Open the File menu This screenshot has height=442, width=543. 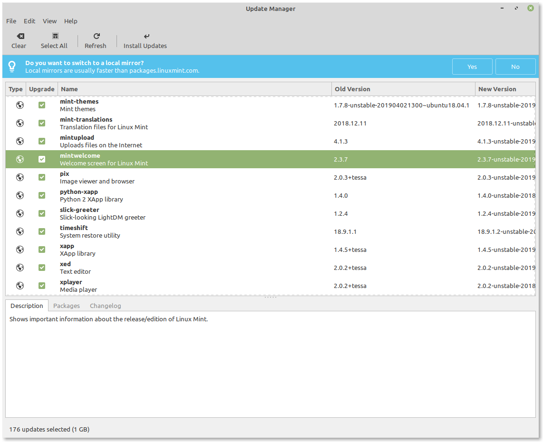click(11, 21)
